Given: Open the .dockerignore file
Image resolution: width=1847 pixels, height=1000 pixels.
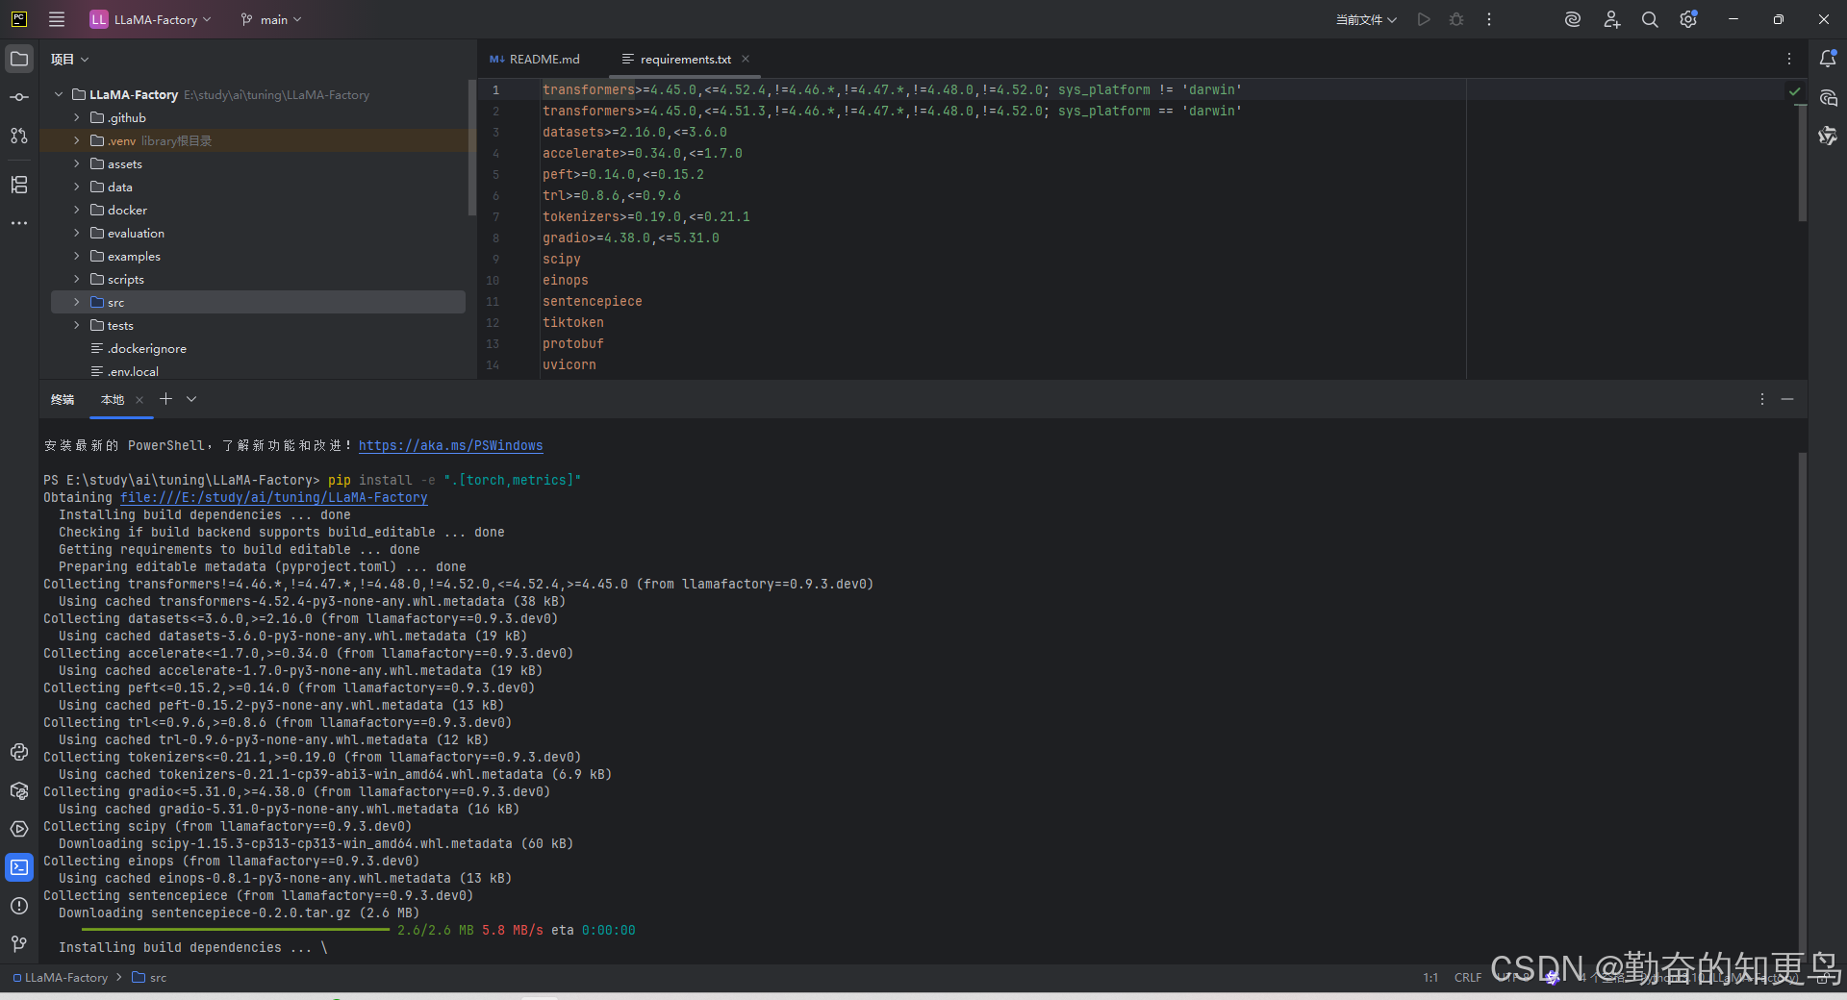Looking at the screenshot, I should pyautogui.click(x=147, y=348).
